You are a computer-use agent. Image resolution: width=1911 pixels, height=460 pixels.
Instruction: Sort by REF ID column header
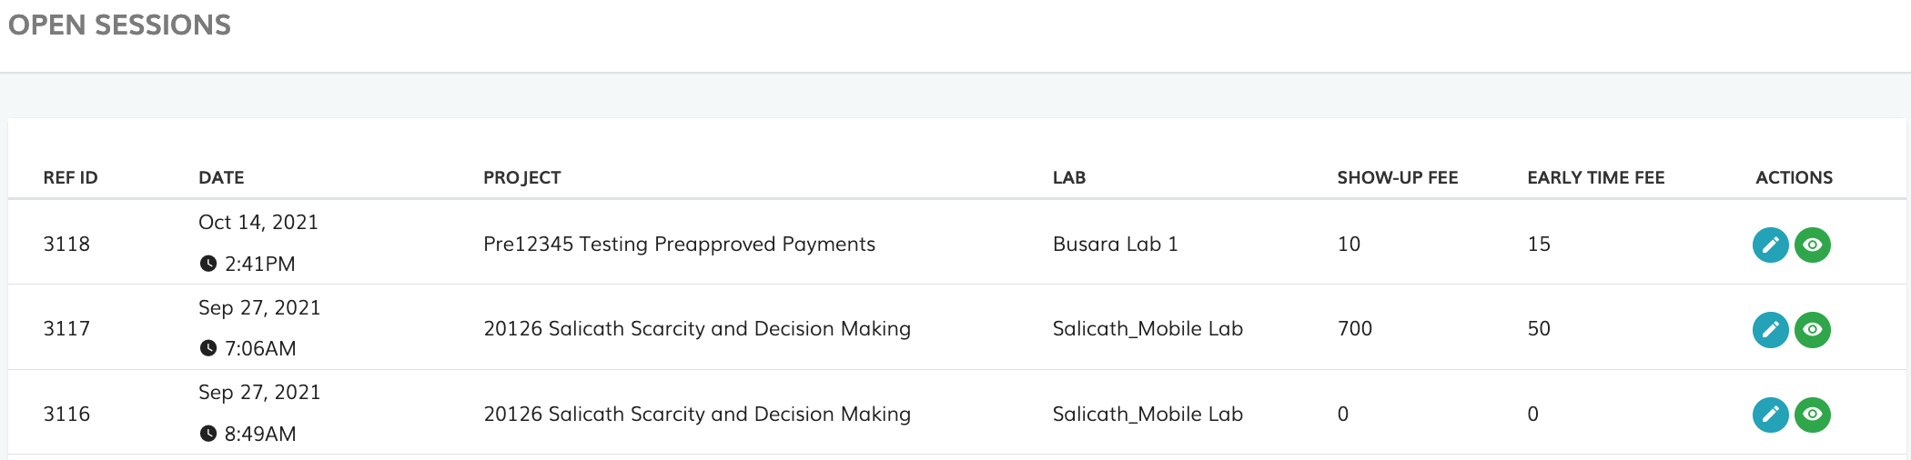(x=70, y=177)
